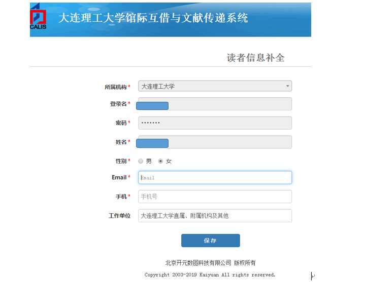Viewport: 366px width, 282px height.
Task: Click the 性别 field label
Action: (x=120, y=161)
